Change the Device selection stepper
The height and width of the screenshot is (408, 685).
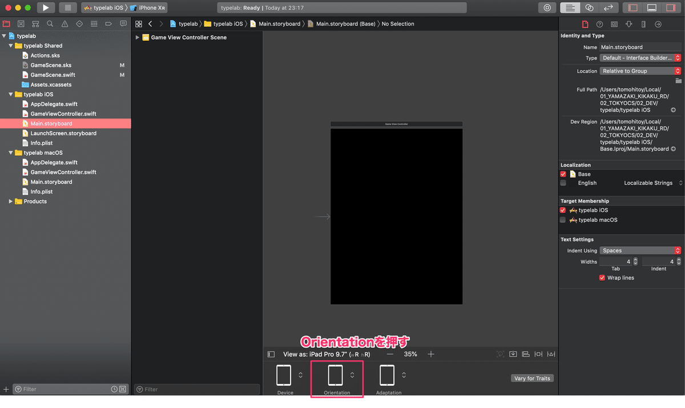301,375
